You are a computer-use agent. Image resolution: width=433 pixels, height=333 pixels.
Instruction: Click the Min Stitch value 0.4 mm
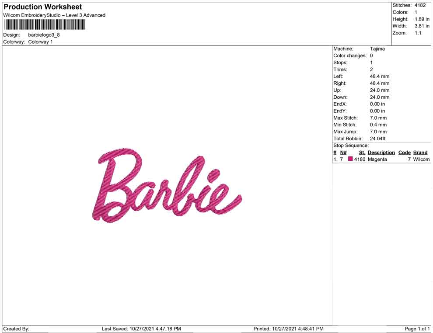[x=378, y=125]
